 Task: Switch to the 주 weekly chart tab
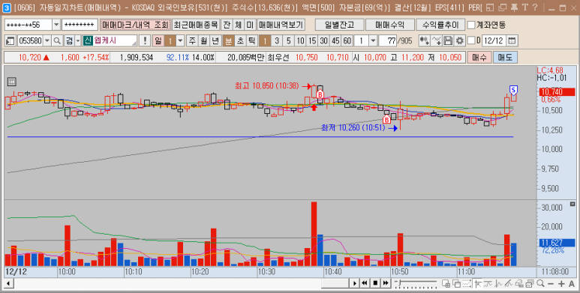click(192, 40)
